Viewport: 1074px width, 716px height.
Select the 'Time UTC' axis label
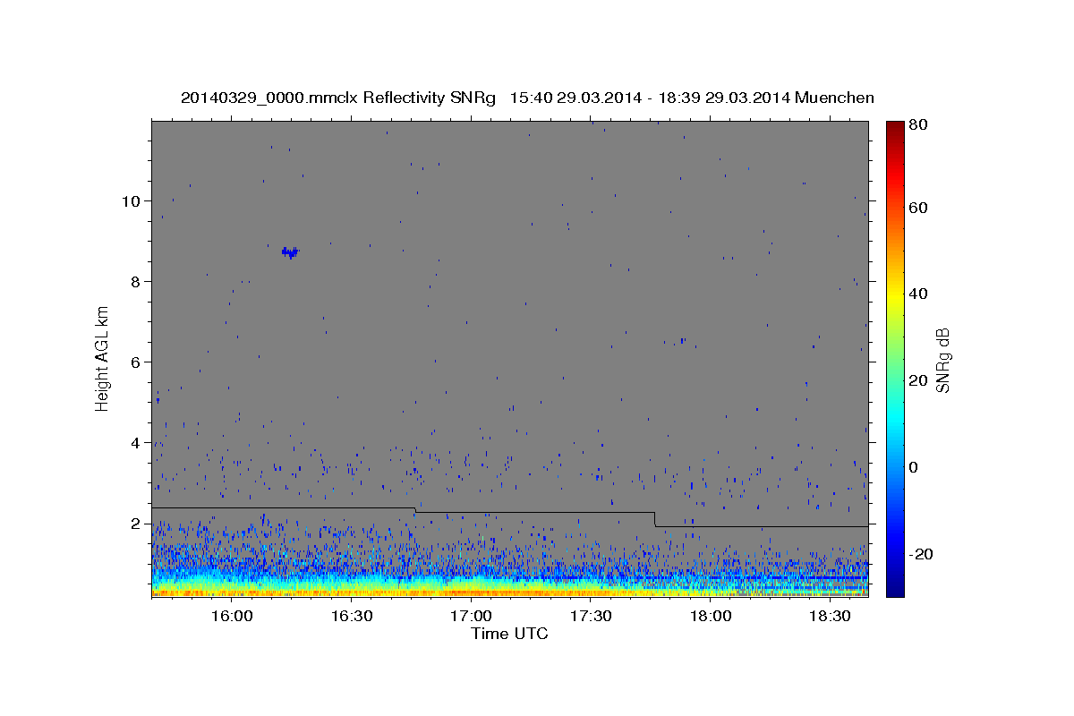tap(509, 634)
